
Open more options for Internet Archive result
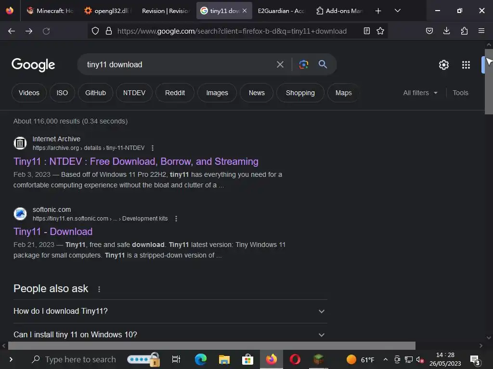coord(153,148)
